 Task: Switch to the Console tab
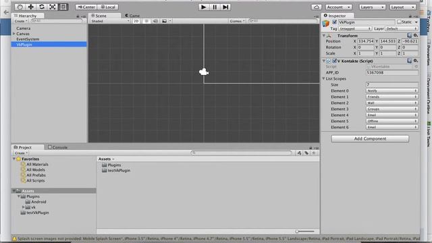click(x=57, y=147)
